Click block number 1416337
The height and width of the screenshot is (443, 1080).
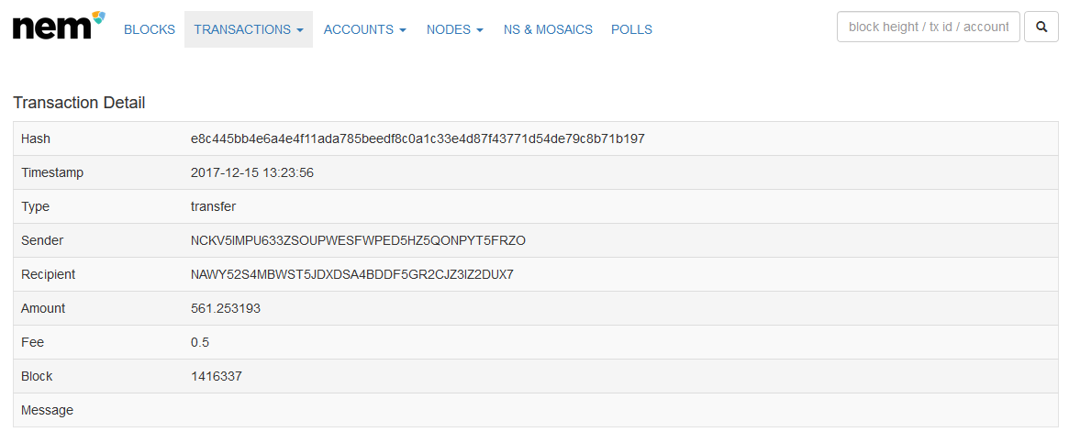[x=217, y=376]
